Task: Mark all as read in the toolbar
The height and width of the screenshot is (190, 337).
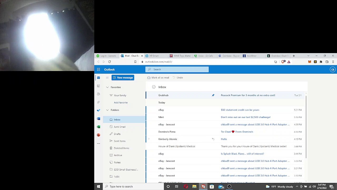Action: click(x=158, y=78)
